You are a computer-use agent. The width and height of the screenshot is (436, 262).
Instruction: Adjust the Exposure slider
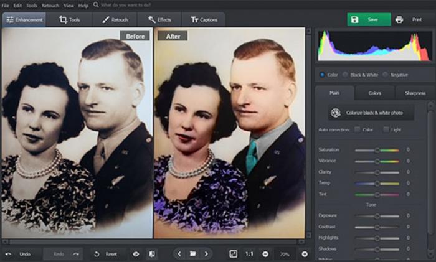pos(377,216)
